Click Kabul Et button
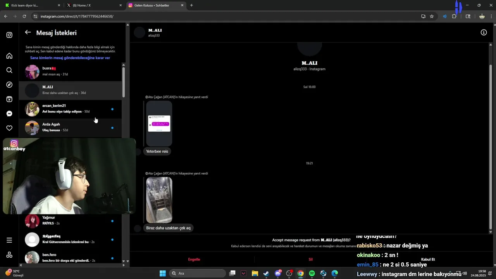 tap(428, 259)
